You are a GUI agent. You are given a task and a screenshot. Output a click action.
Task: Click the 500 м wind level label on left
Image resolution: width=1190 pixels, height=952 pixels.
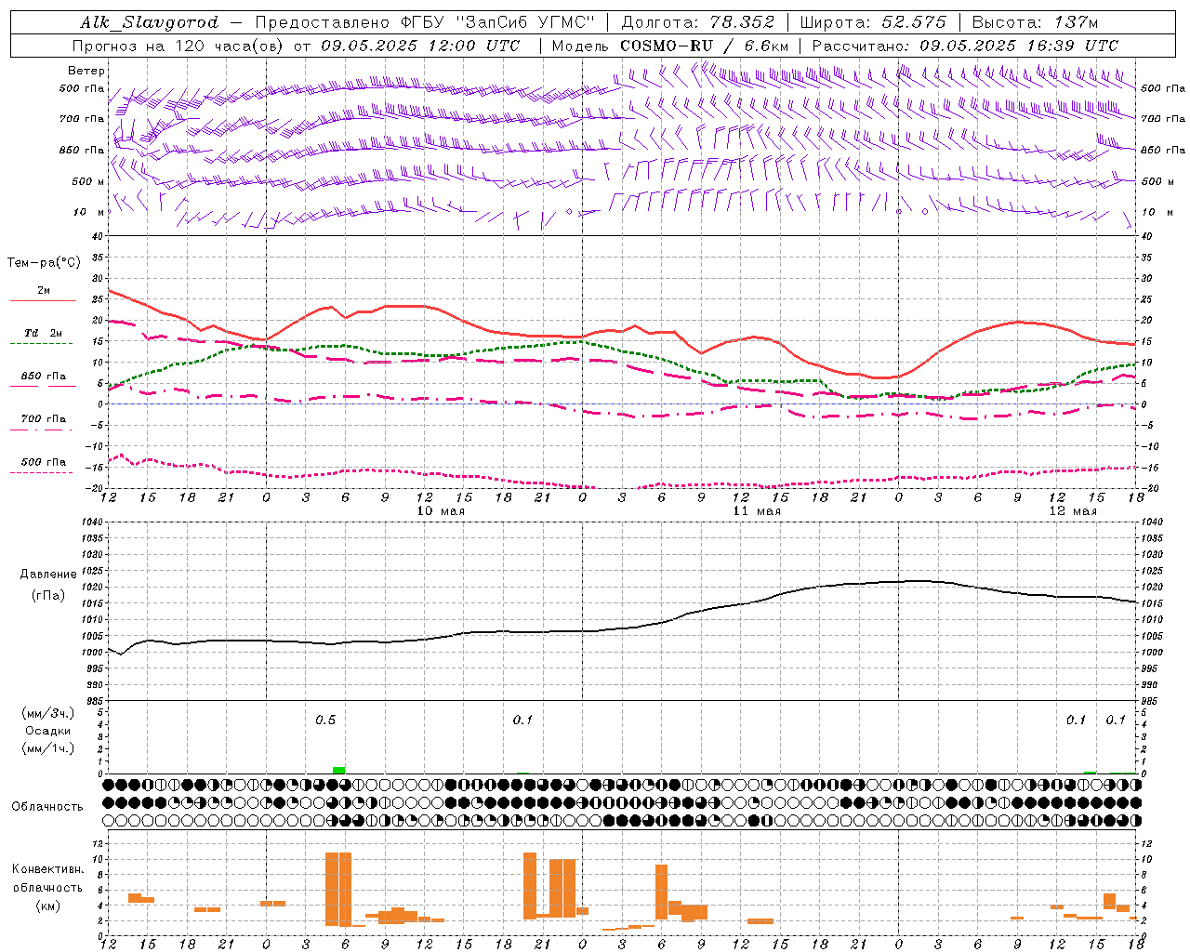(x=88, y=181)
